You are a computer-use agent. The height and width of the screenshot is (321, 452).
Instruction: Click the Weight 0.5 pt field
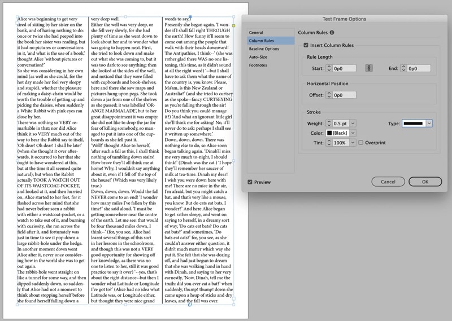341,124
